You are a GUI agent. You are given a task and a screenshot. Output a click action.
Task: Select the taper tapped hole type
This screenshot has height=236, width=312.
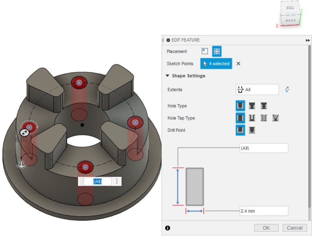click(276, 118)
